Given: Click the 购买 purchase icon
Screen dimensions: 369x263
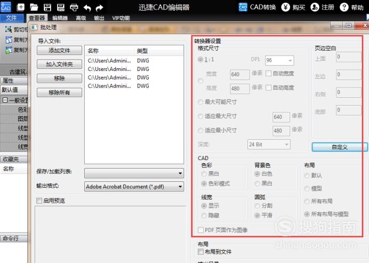Looking at the screenshot, I should click(x=285, y=7).
